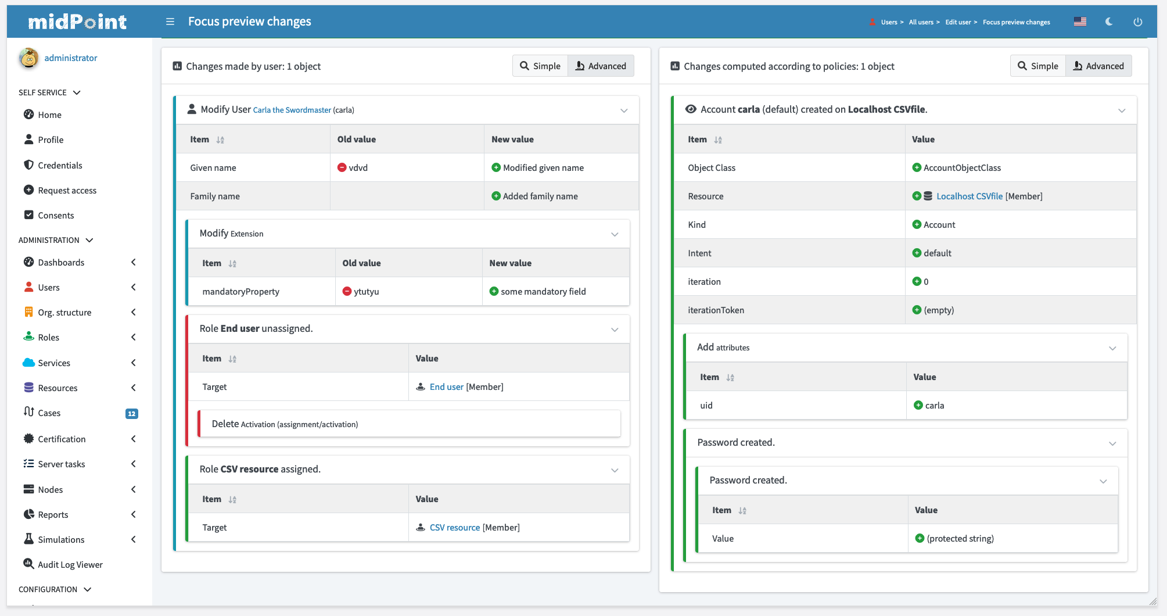The width and height of the screenshot is (1167, 616).
Task: Sort user changes table by Item
Action: (x=220, y=140)
